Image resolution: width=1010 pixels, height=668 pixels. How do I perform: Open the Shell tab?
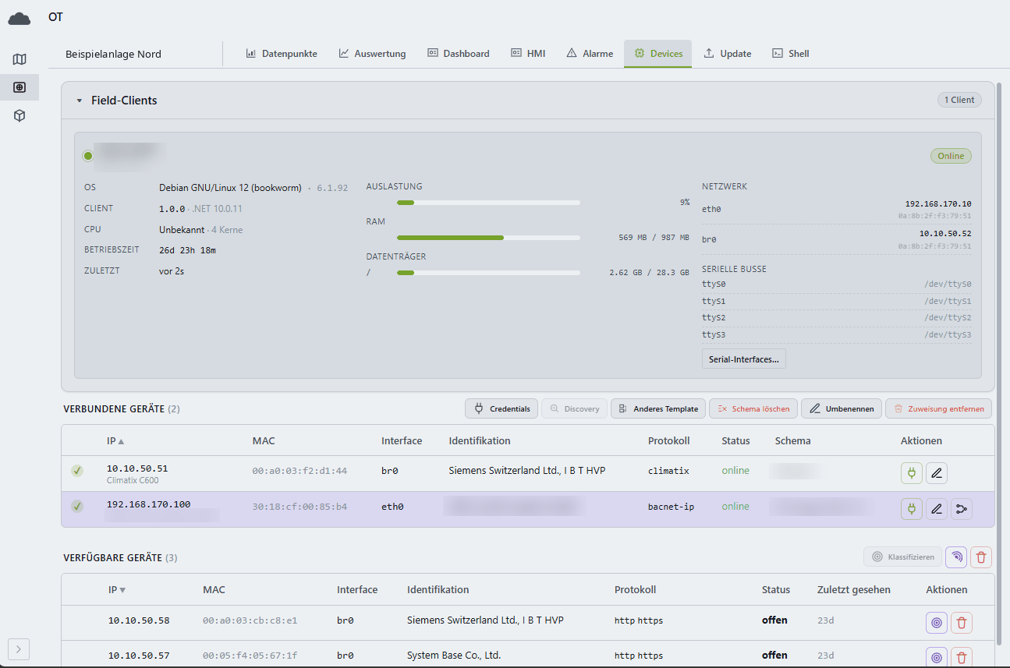pos(790,54)
